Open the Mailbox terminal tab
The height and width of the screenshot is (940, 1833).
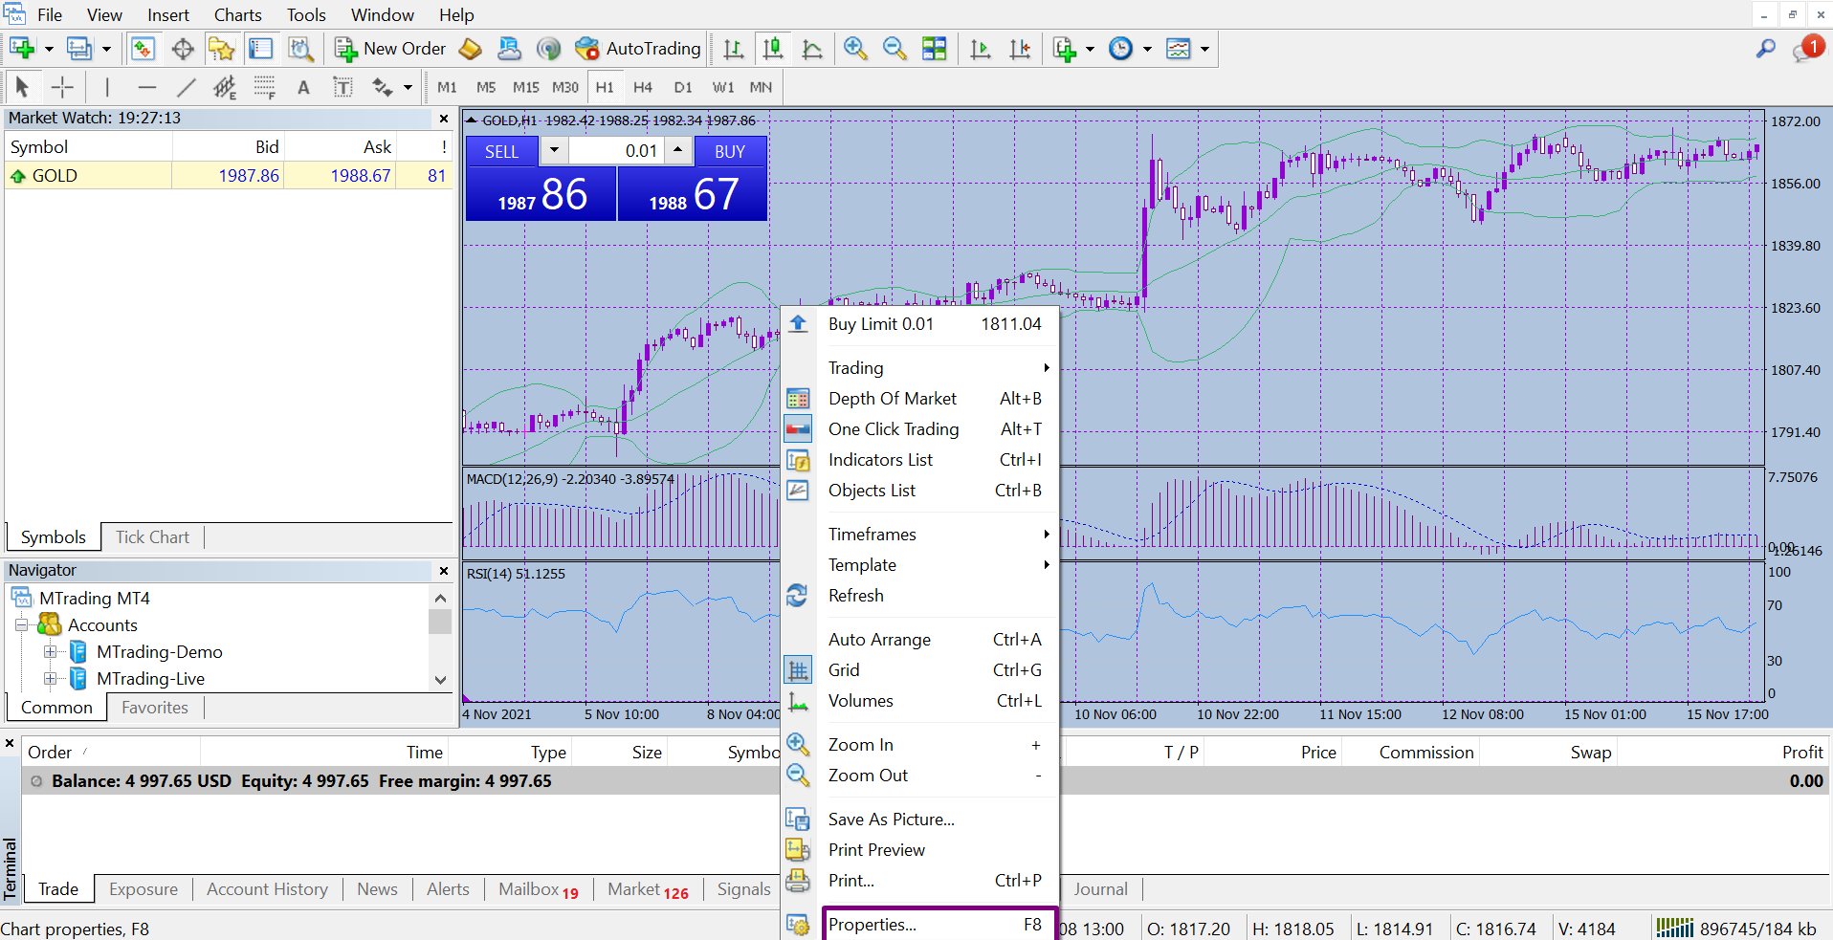539,889
